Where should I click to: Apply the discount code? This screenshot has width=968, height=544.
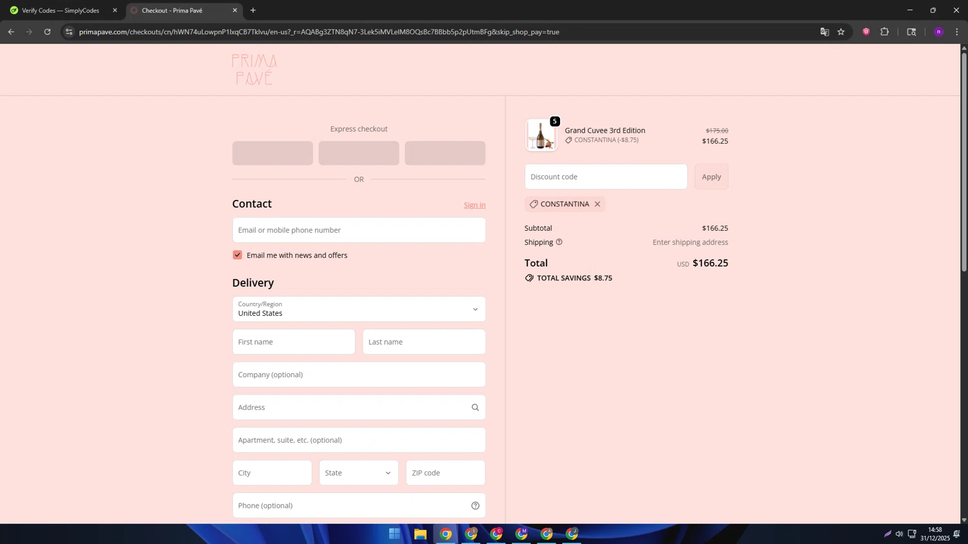pyautogui.click(x=711, y=177)
